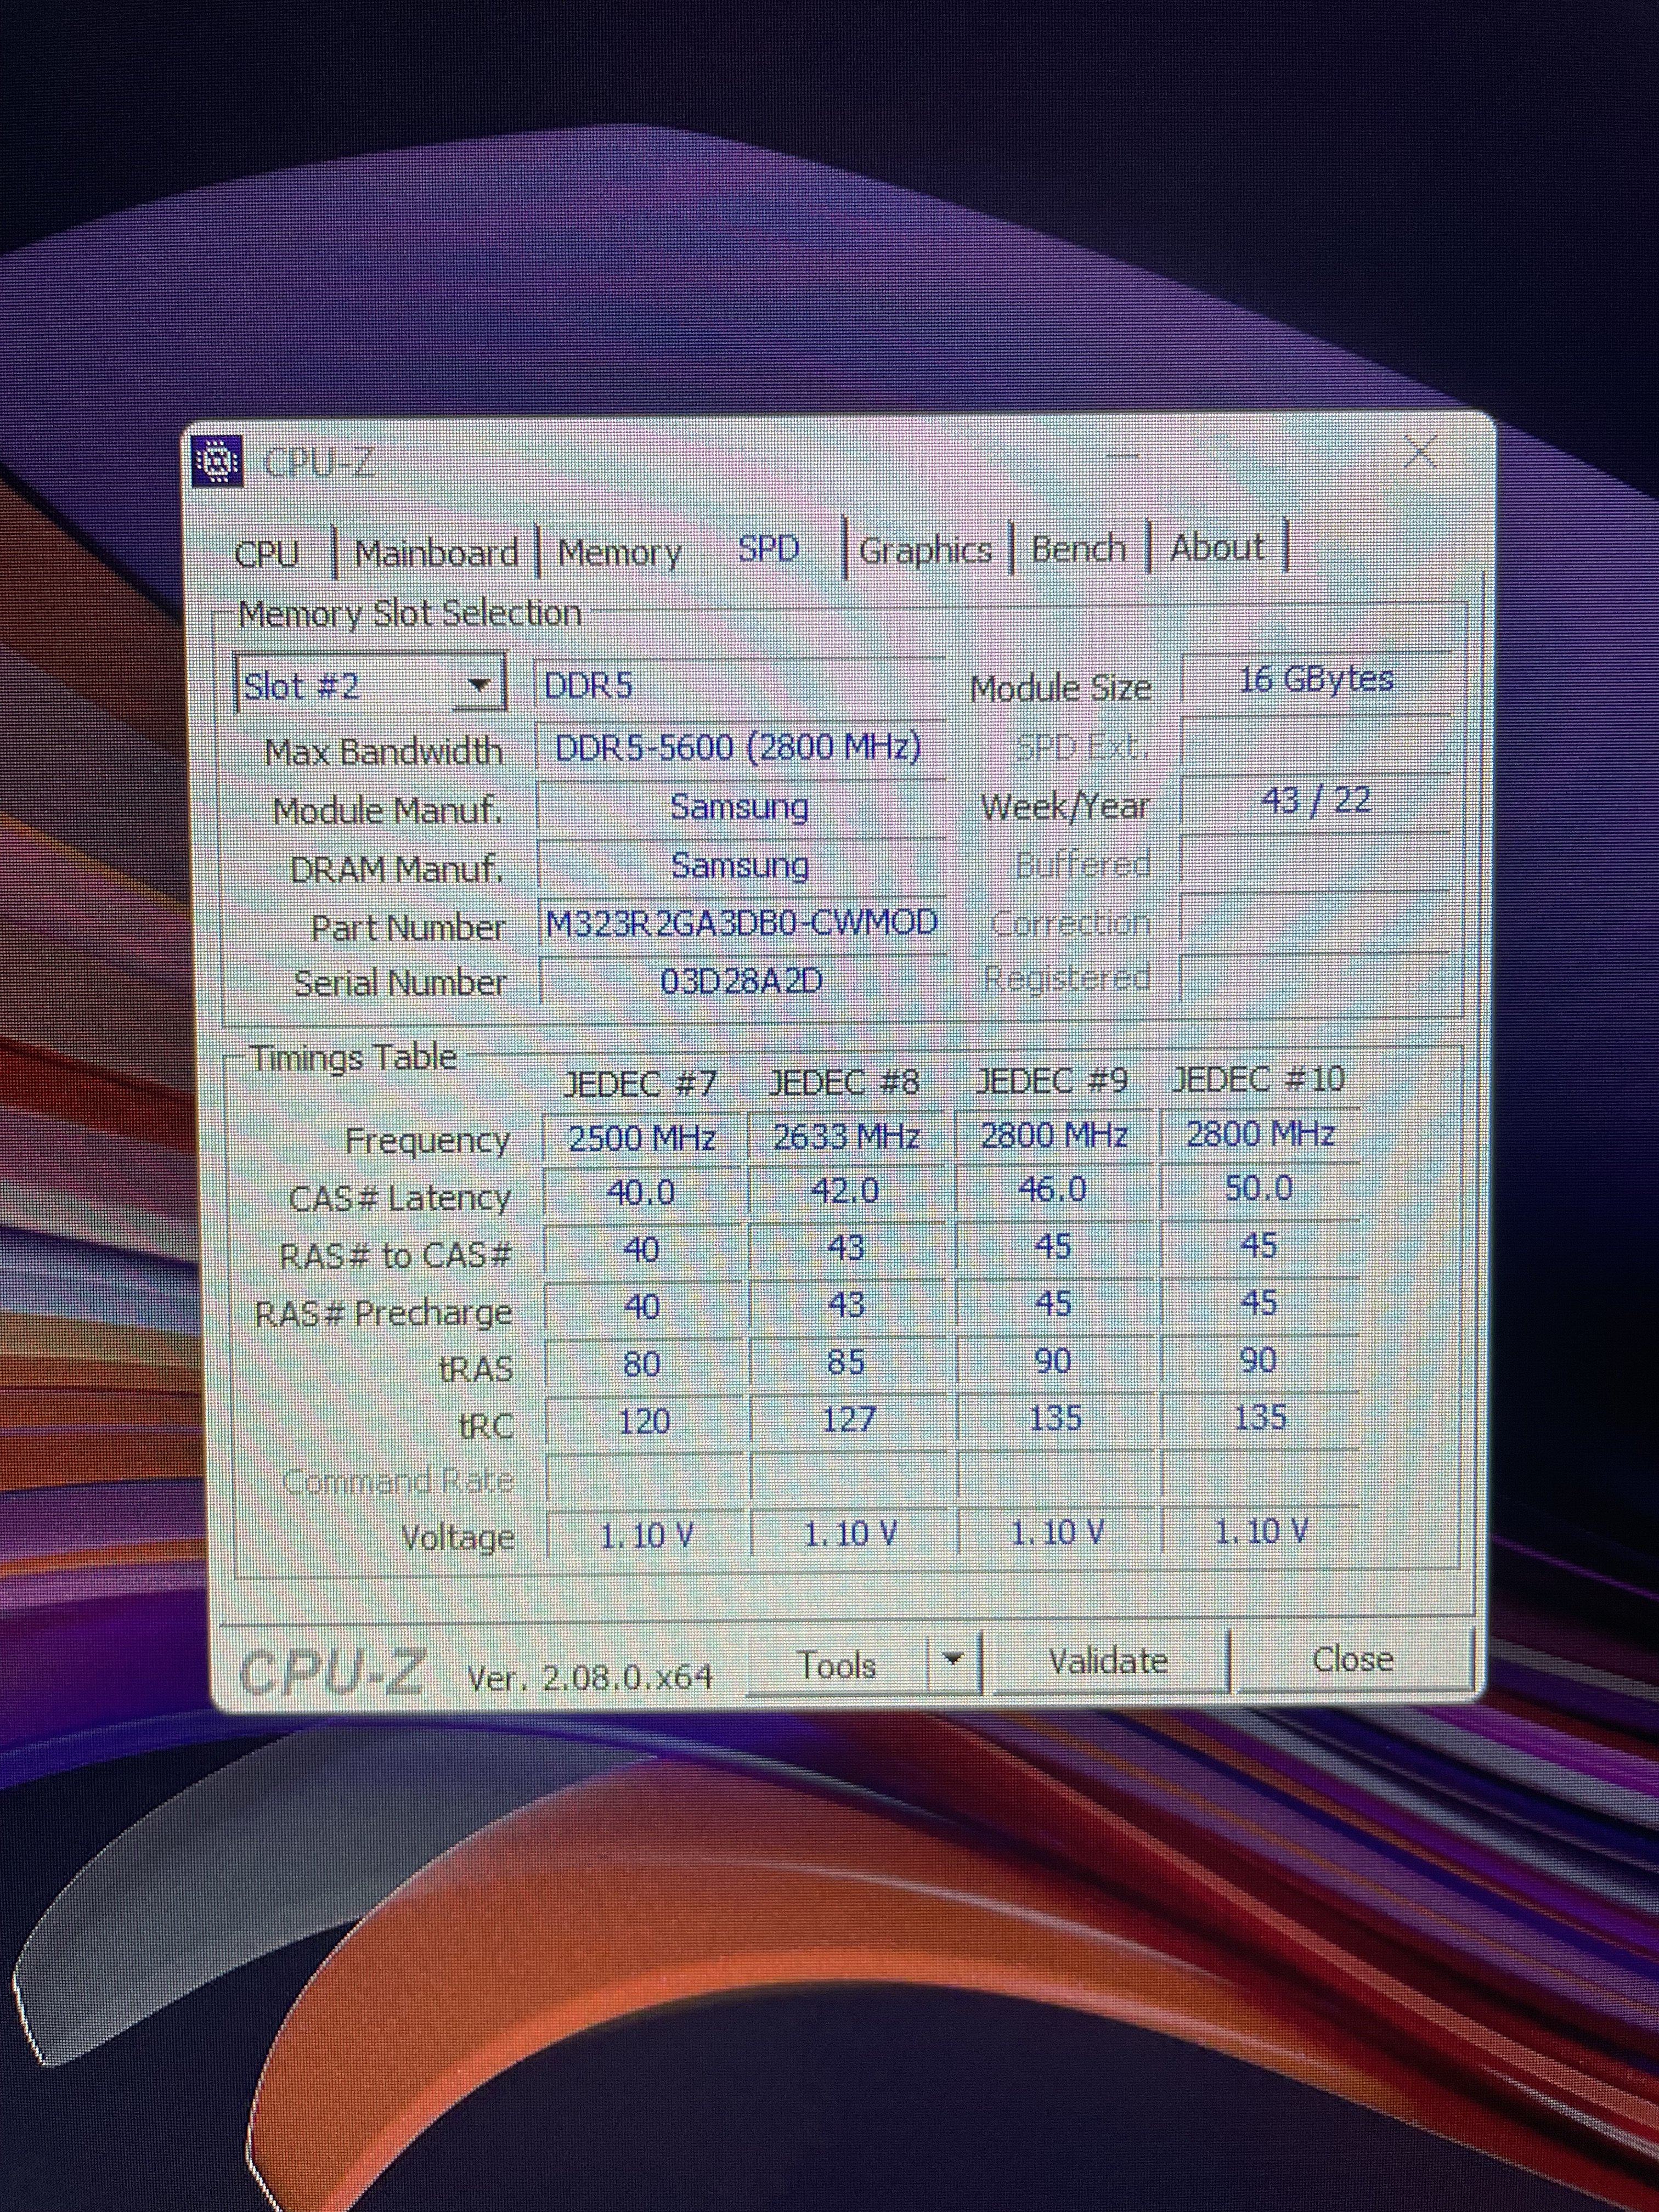Switch to the Memory tab

[x=619, y=552]
